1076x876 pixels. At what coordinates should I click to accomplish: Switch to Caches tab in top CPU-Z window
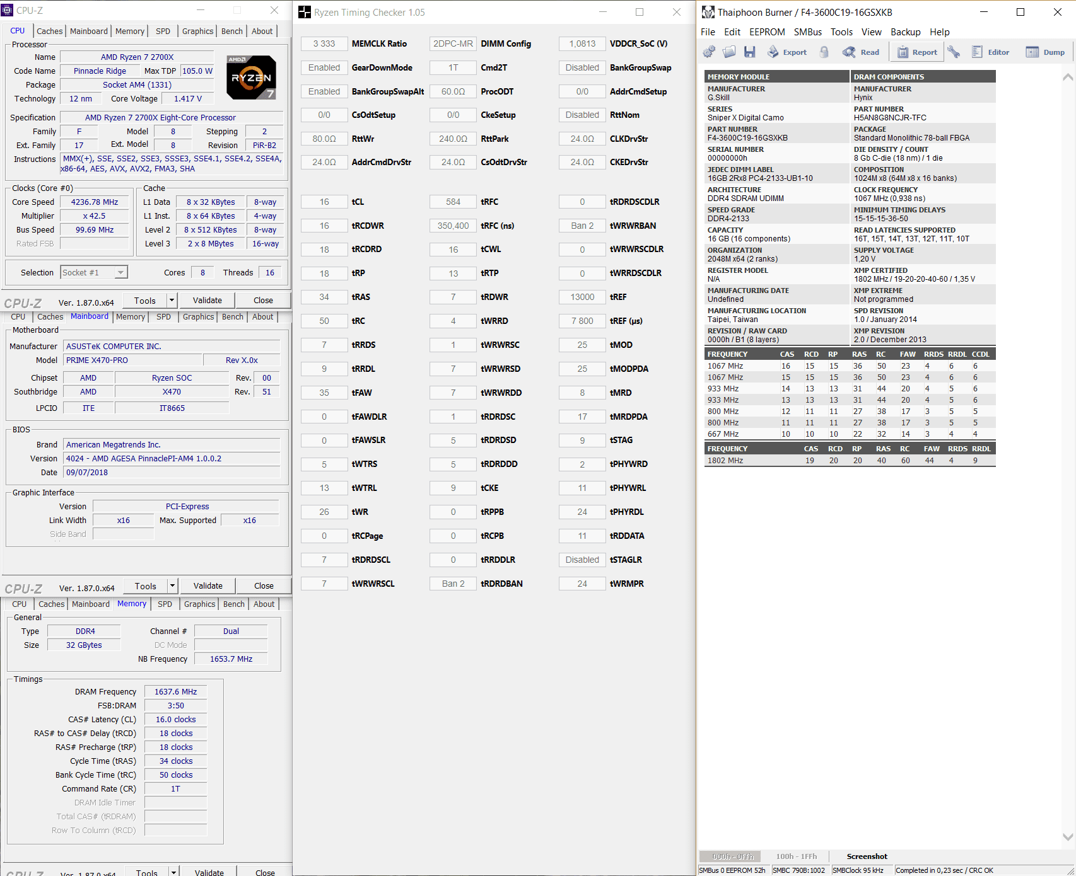[49, 31]
